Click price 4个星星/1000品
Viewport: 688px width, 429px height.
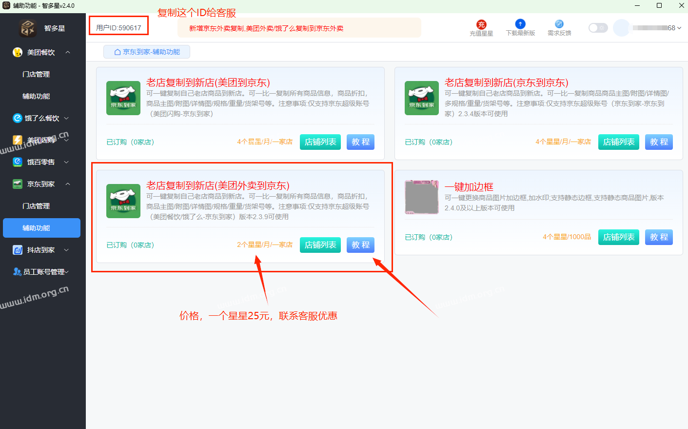(567, 237)
